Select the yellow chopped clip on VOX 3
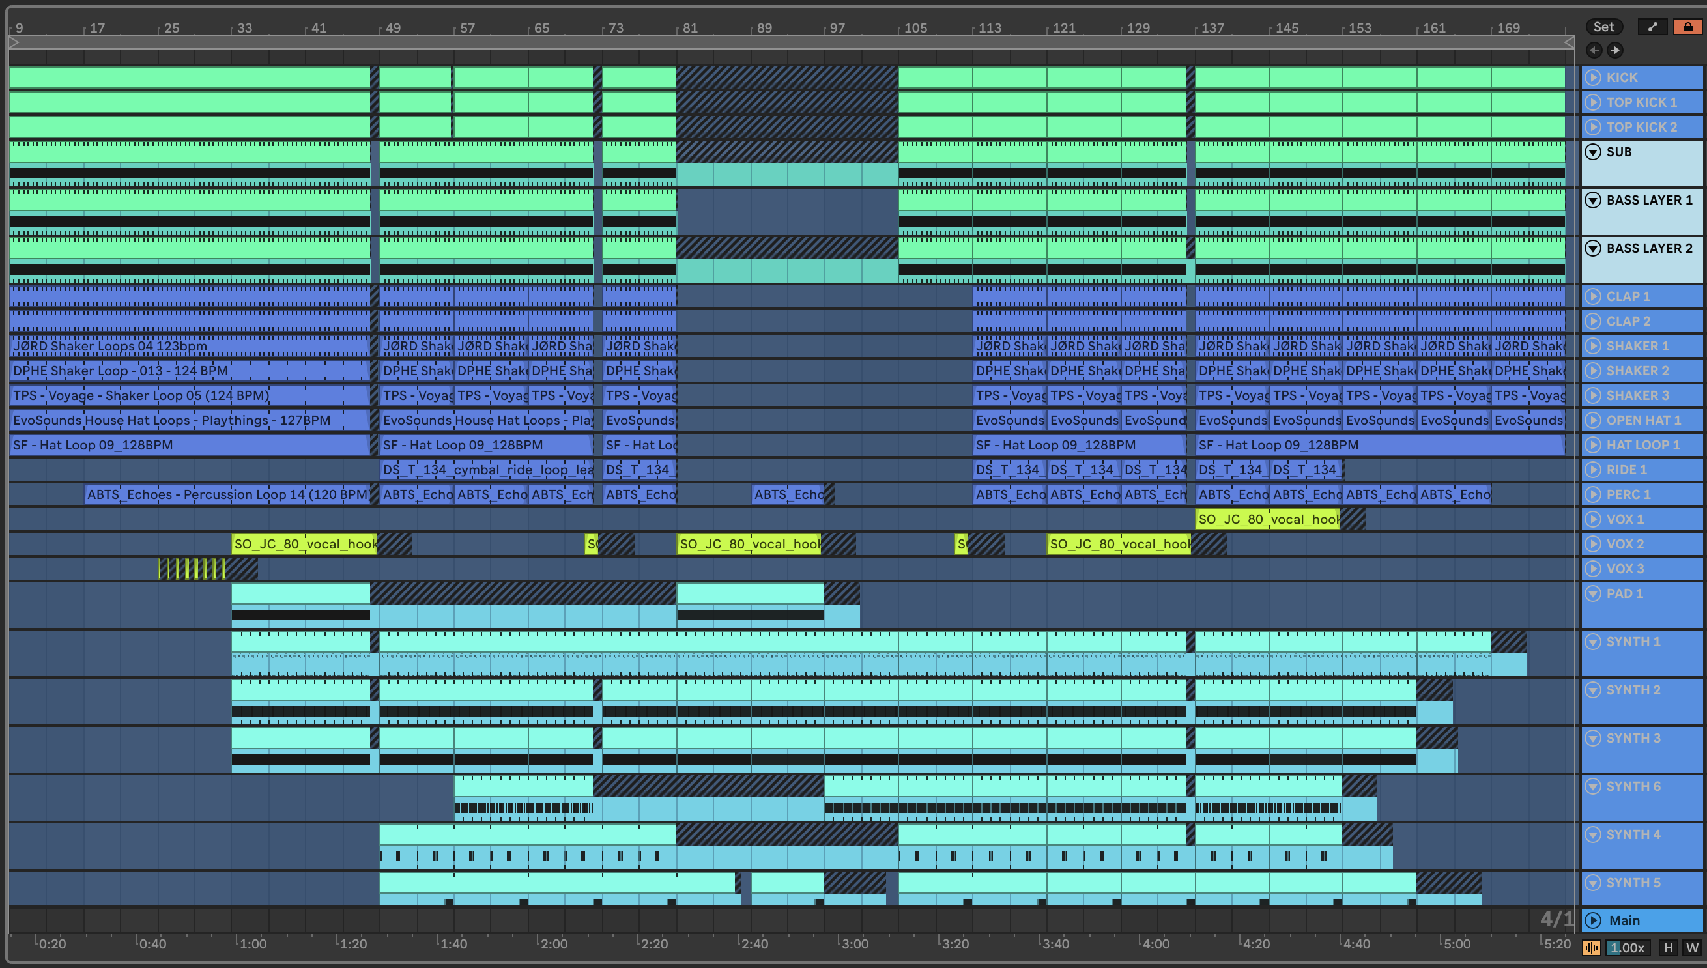 pos(192,569)
